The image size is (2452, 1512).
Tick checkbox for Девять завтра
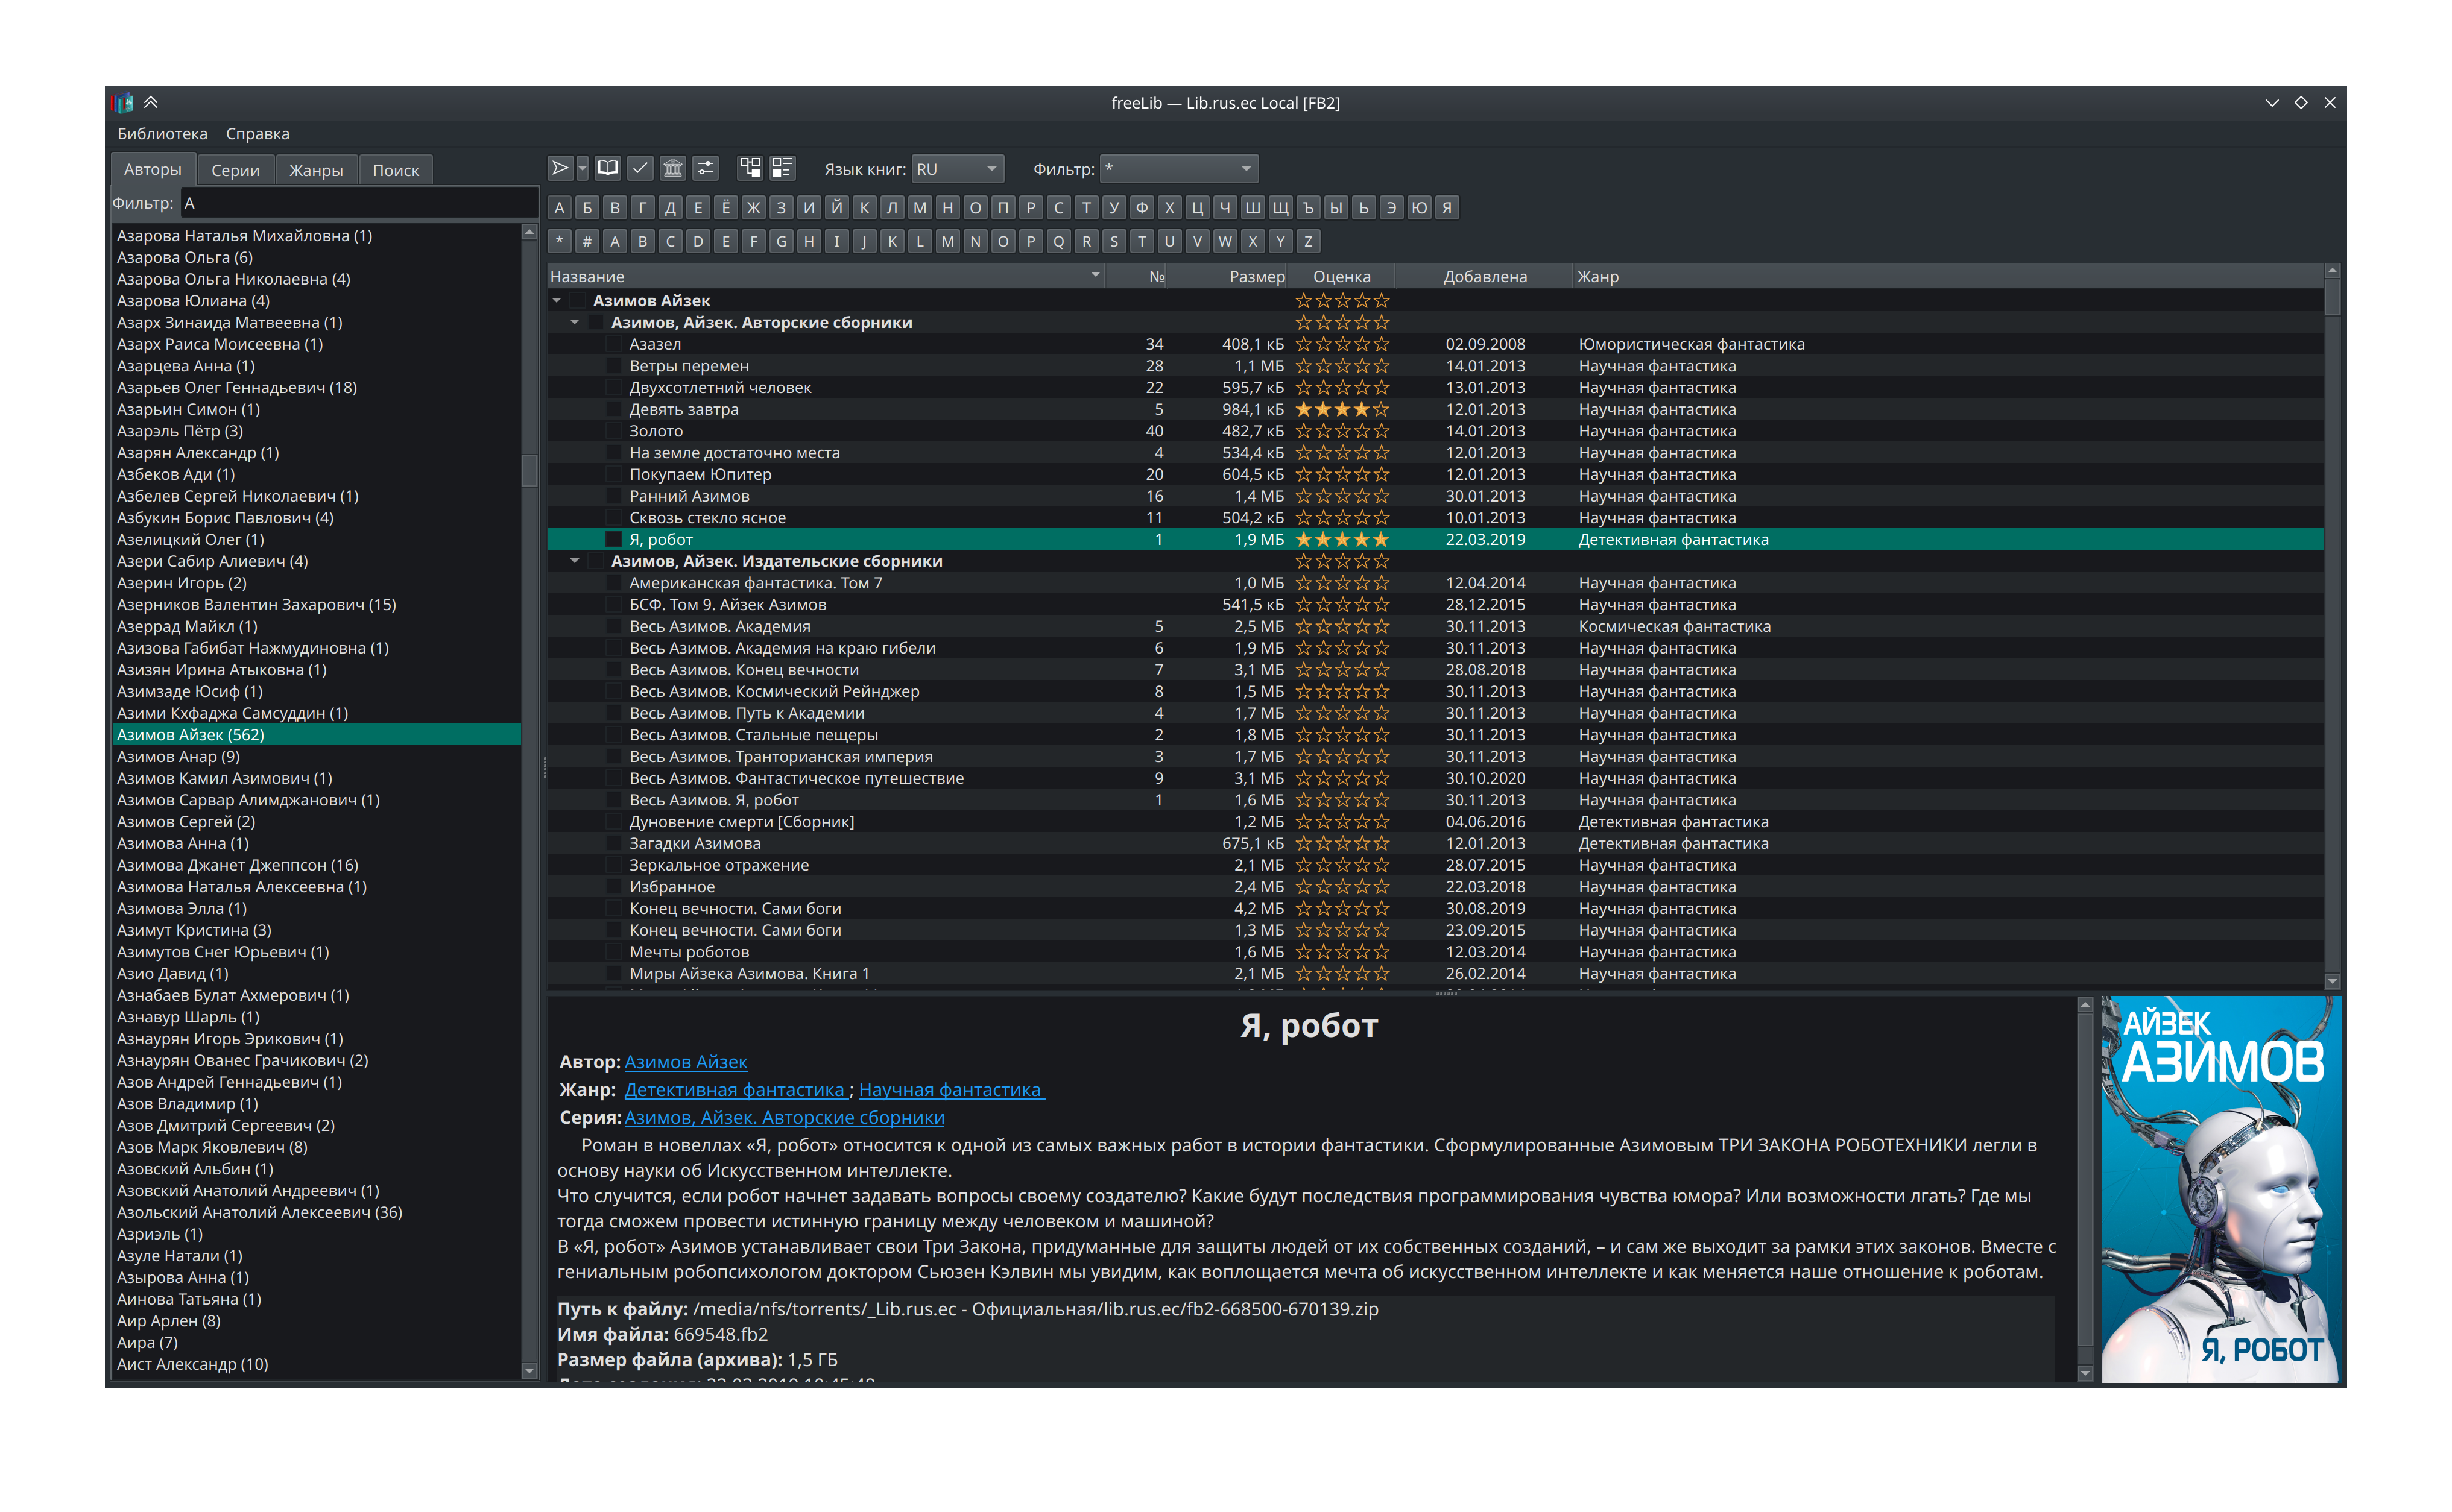[614, 409]
